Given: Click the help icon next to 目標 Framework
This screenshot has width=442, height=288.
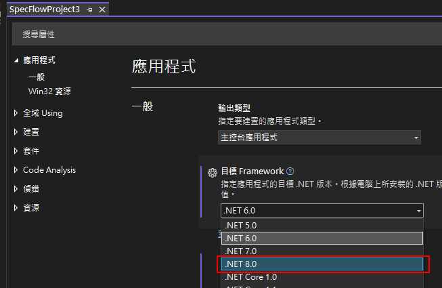Looking at the screenshot, I should tap(290, 171).
